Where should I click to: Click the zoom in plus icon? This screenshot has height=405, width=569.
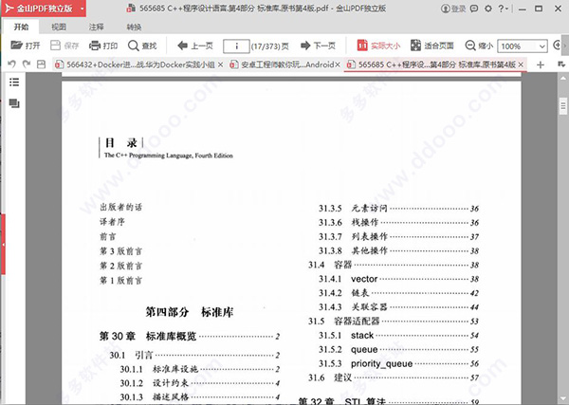point(557,46)
